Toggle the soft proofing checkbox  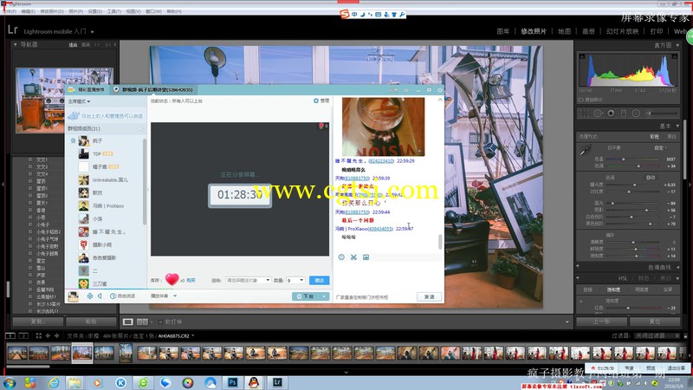pyautogui.click(x=160, y=322)
